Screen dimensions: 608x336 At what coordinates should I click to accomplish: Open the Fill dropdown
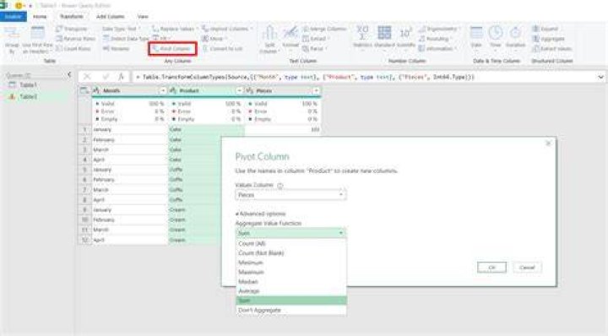161,39
